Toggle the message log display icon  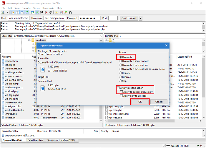click(x=13, y=12)
